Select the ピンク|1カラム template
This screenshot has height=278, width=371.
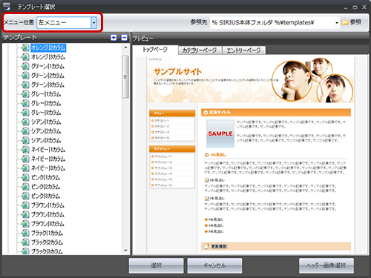click(x=46, y=177)
